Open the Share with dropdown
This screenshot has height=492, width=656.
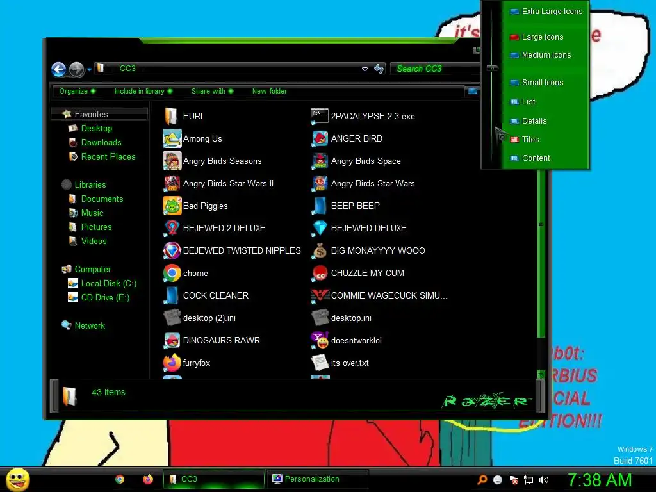[x=212, y=91]
